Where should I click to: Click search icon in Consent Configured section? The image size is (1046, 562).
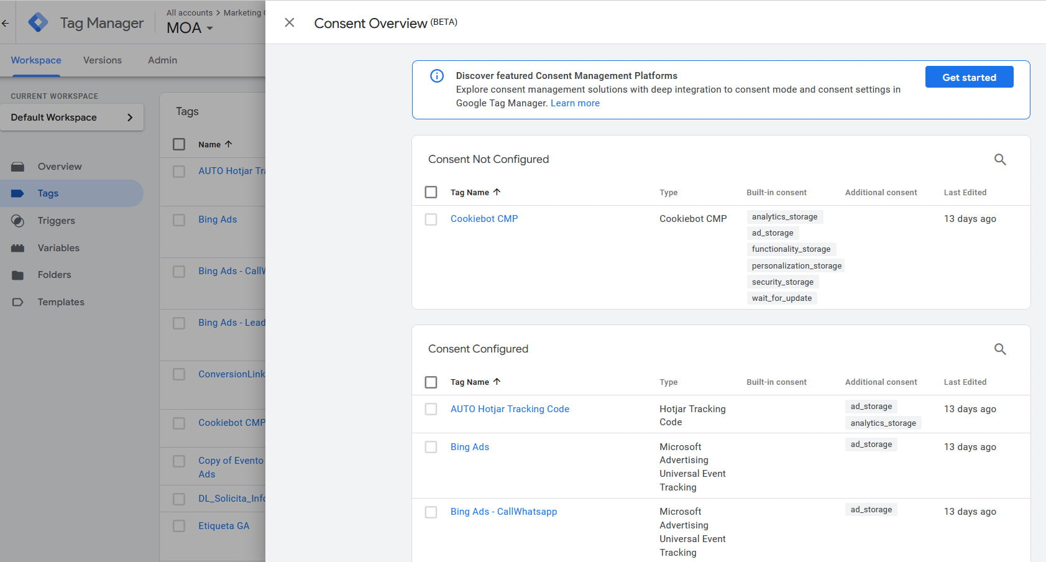[999, 349]
